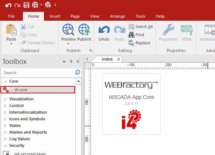Viewport: 215px width, 155px height.
Task: Click the search magnifier in Toolbox
Action: (x=78, y=72)
